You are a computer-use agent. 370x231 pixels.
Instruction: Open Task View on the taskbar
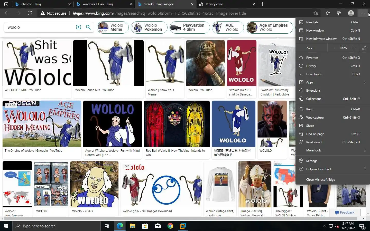107,226
